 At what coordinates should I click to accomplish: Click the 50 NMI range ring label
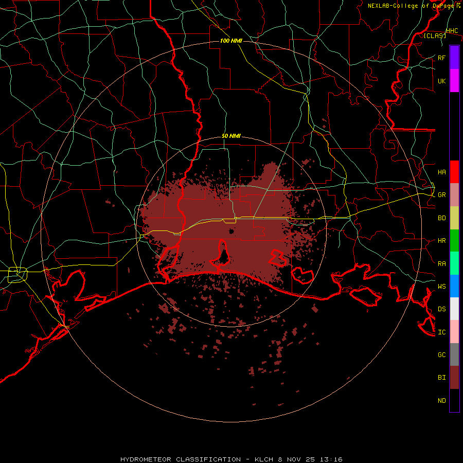(x=231, y=136)
